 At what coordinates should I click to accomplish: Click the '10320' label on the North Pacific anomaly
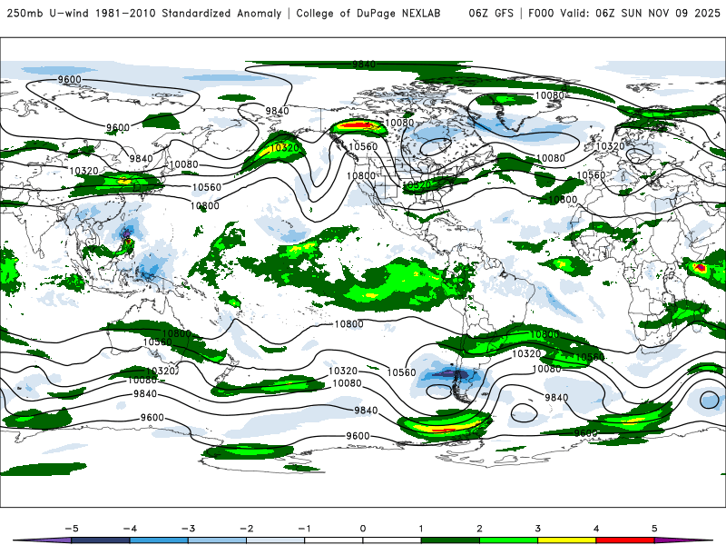[284, 148]
